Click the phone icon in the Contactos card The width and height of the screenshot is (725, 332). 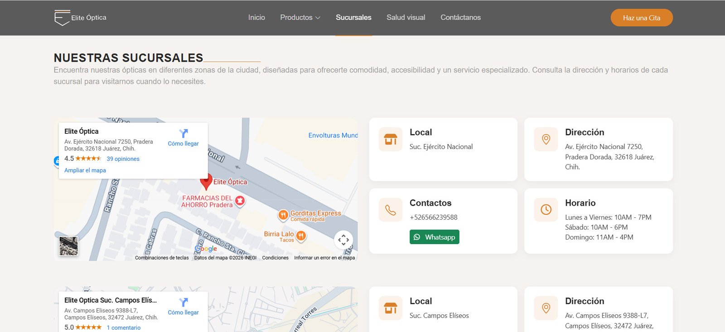[x=391, y=210]
